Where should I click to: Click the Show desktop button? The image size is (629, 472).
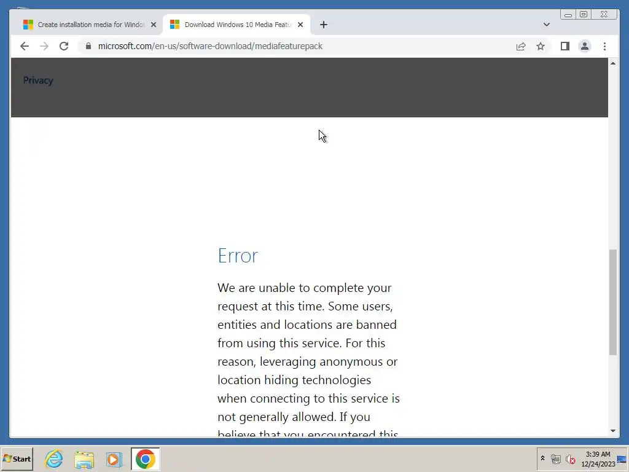click(x=622, y=458)
